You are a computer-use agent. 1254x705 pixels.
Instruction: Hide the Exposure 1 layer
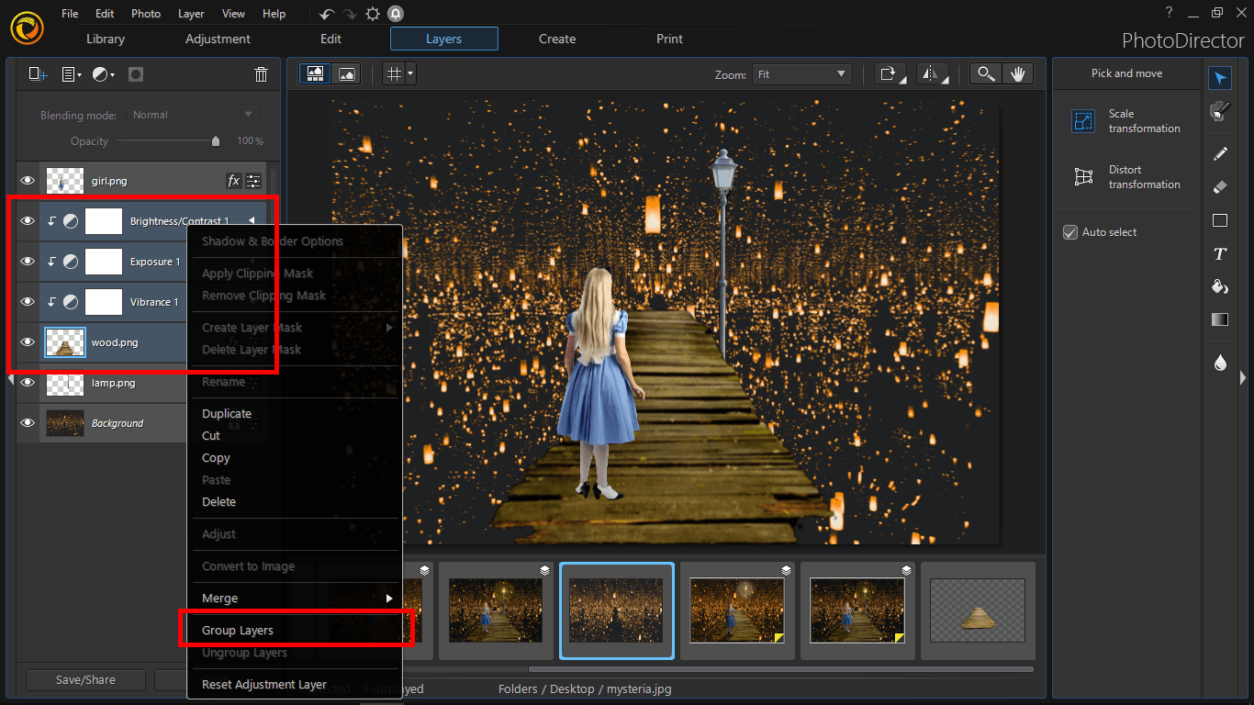28,262
